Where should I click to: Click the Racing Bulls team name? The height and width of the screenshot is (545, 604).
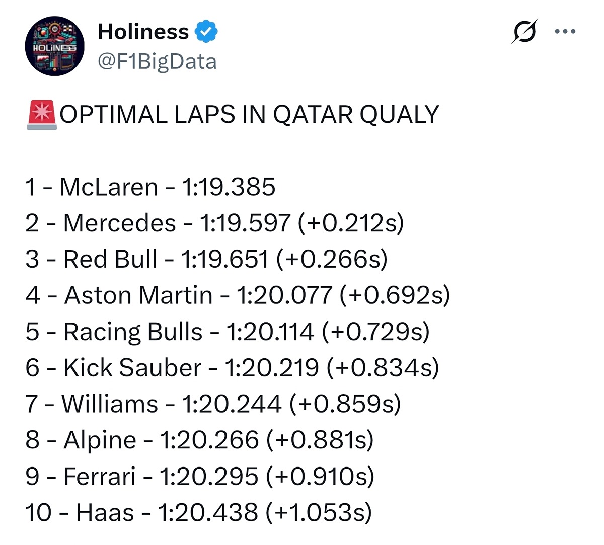(x=133, y=332)
